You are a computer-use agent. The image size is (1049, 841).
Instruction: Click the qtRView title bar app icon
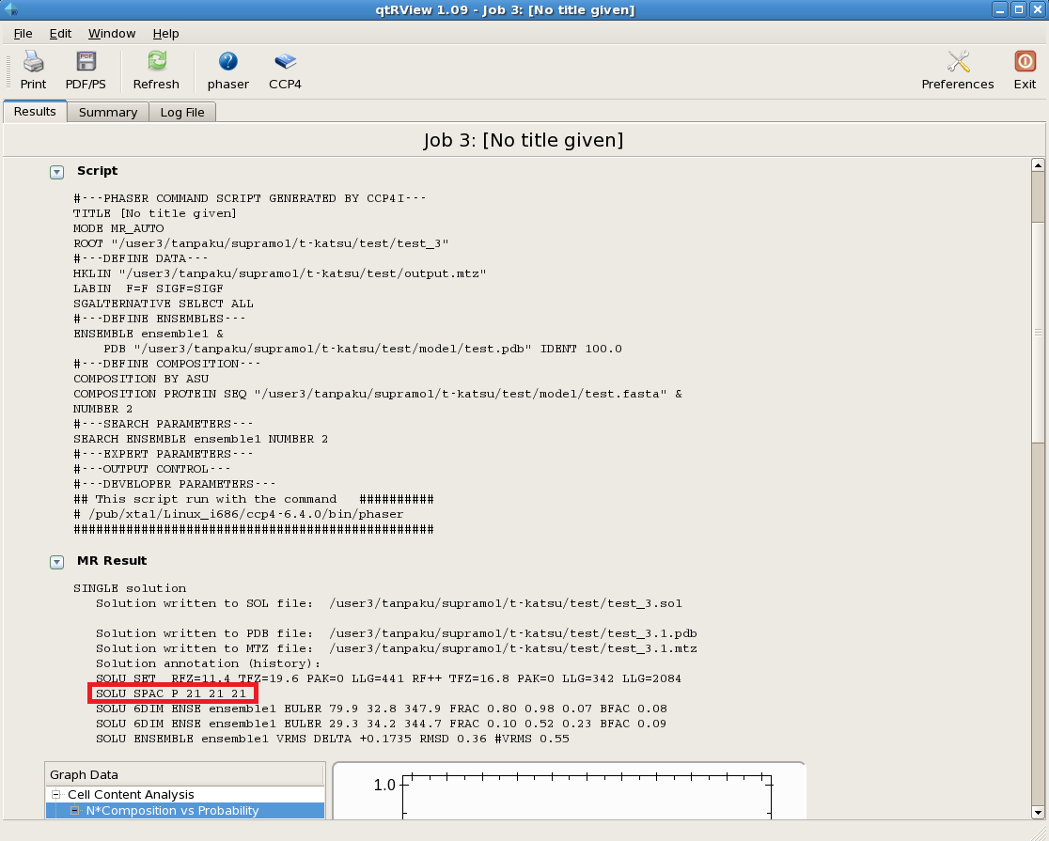10,9
